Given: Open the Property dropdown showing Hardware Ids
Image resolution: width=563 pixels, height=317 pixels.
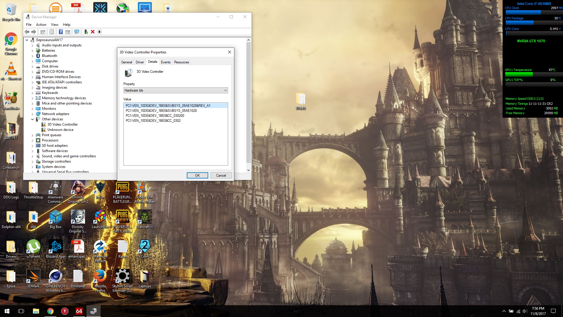Looking at the screenshot, I should [x=176, y=90].
